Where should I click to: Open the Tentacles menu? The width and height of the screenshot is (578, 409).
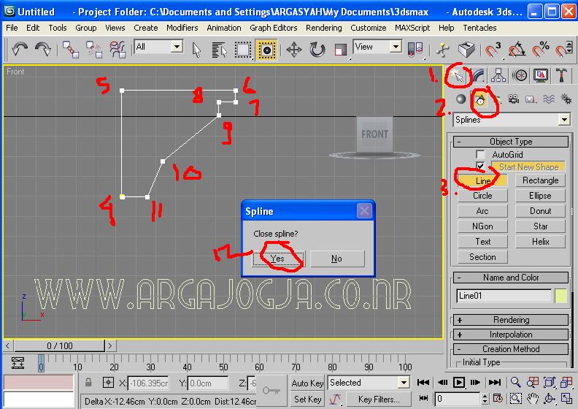(479, 28)
